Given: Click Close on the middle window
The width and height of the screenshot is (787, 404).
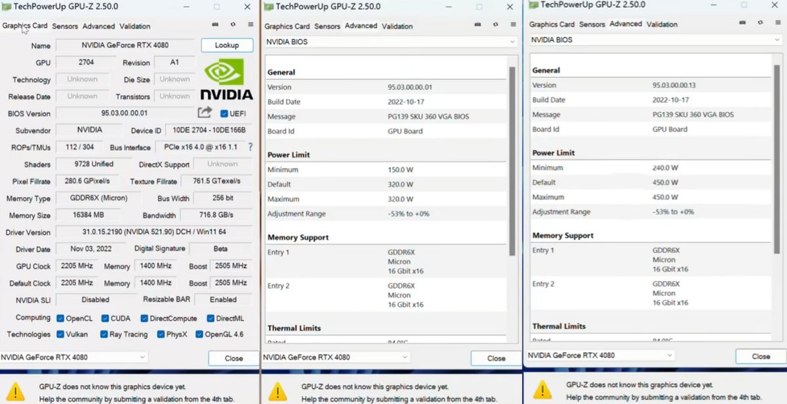Looking at the screenshot, I should point(495,358).
